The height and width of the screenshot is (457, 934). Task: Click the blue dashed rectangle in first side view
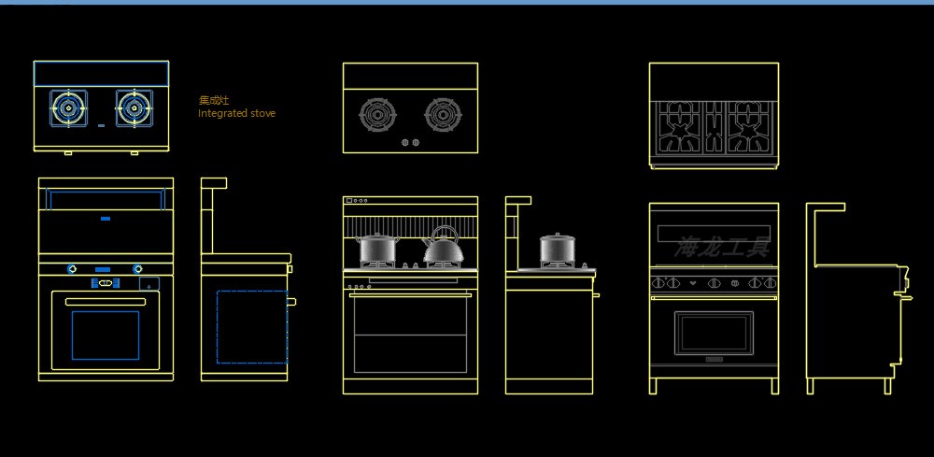[251, 326]
